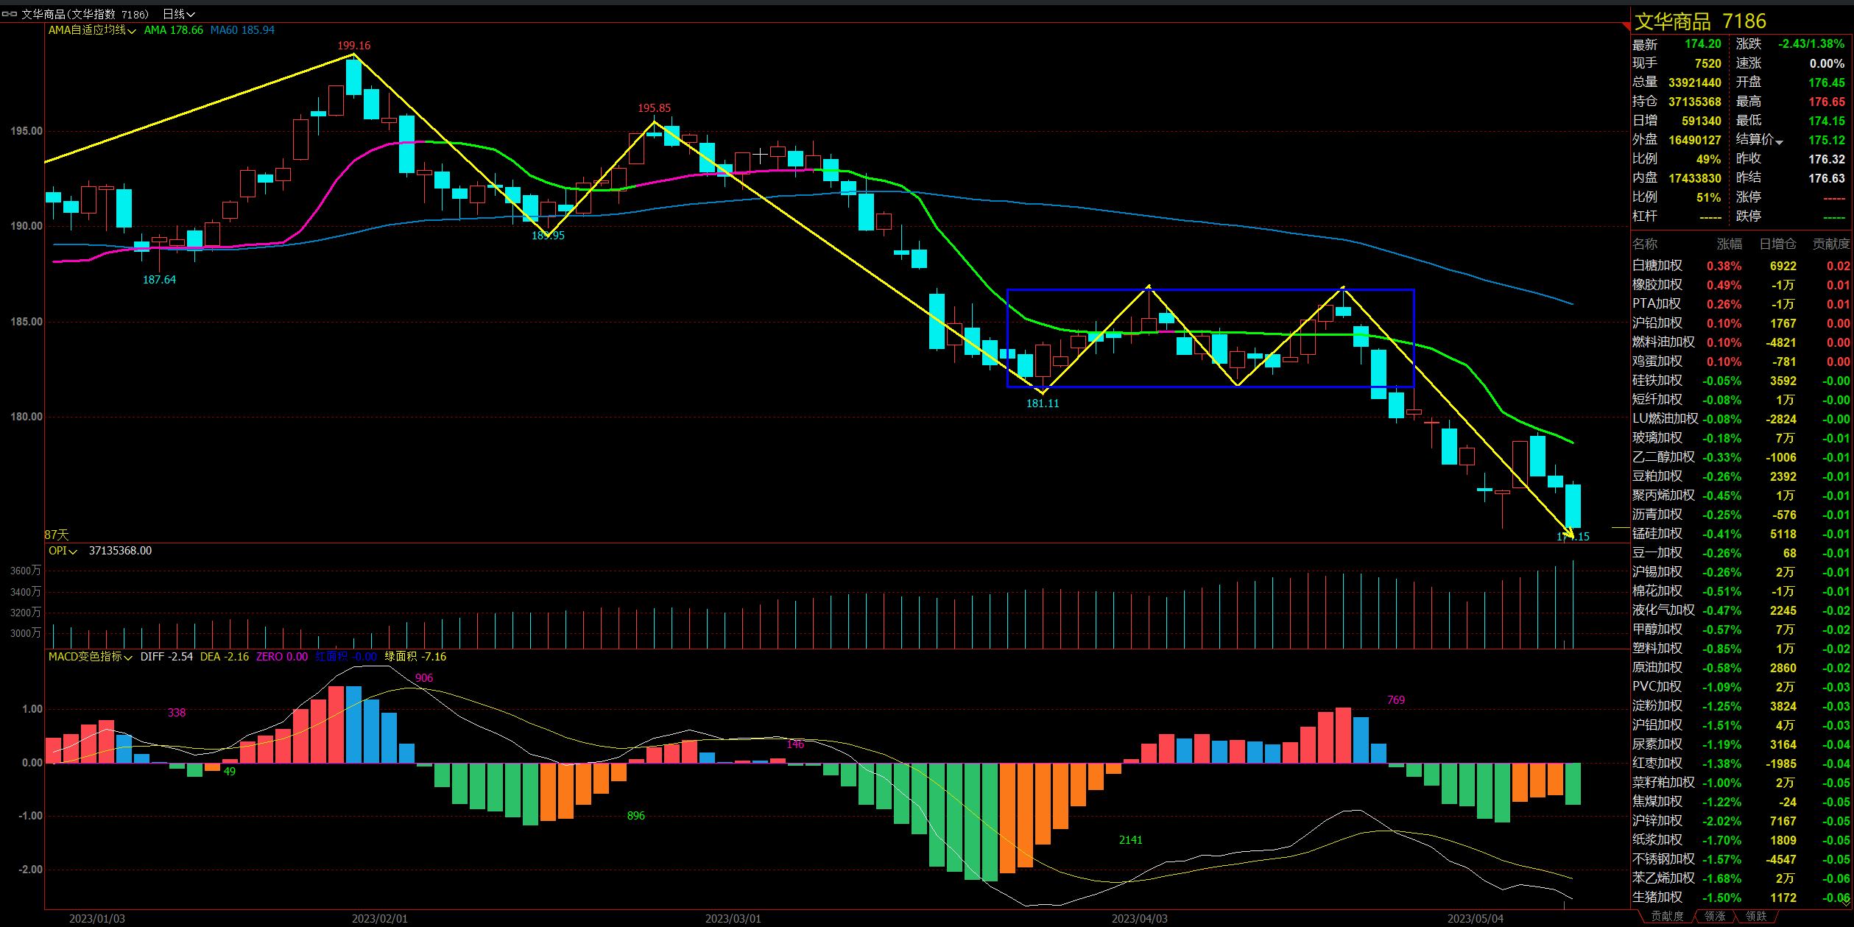Click the red corner marker above quote panel
Image resolution: width=1854 pixels, height=927 pixels.
pyautogui.click(x=1626, y=27)
